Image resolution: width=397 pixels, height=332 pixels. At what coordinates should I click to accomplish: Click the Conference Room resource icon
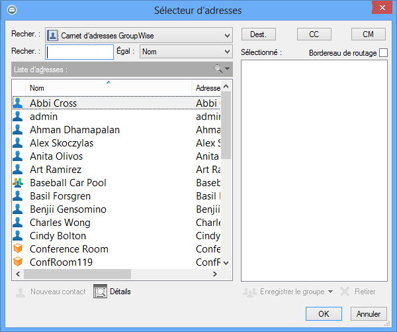[18, 249]
